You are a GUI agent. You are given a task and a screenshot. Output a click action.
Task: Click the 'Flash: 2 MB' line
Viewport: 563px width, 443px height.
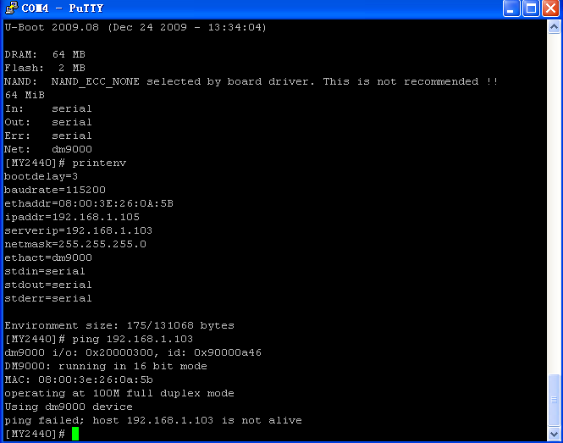pos(45,68)
